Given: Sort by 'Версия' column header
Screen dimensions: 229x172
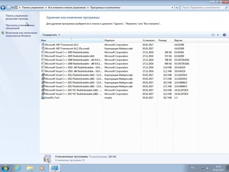Looking at the screenshot, I should 186,40.
